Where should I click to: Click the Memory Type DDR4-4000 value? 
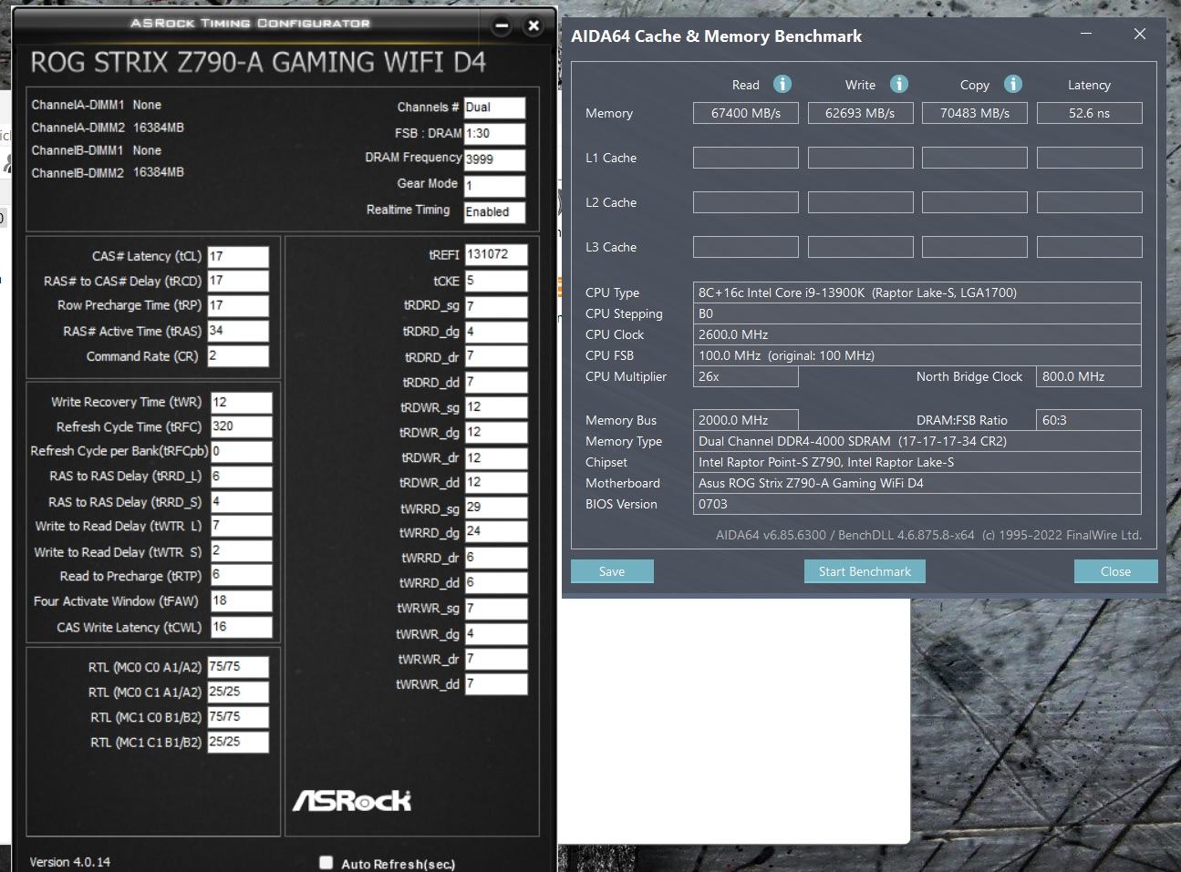[x=917, y=441]
